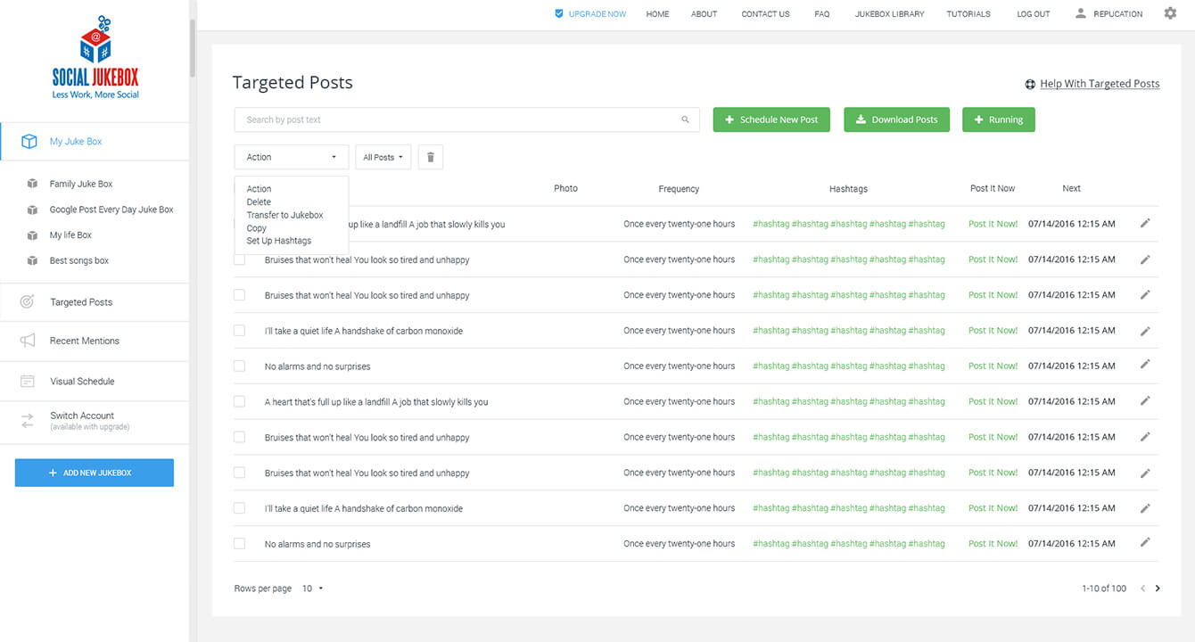Click the About link
Image resolution: width=1195 pixels, height=642 pixels.
click(x=704, y=14)
